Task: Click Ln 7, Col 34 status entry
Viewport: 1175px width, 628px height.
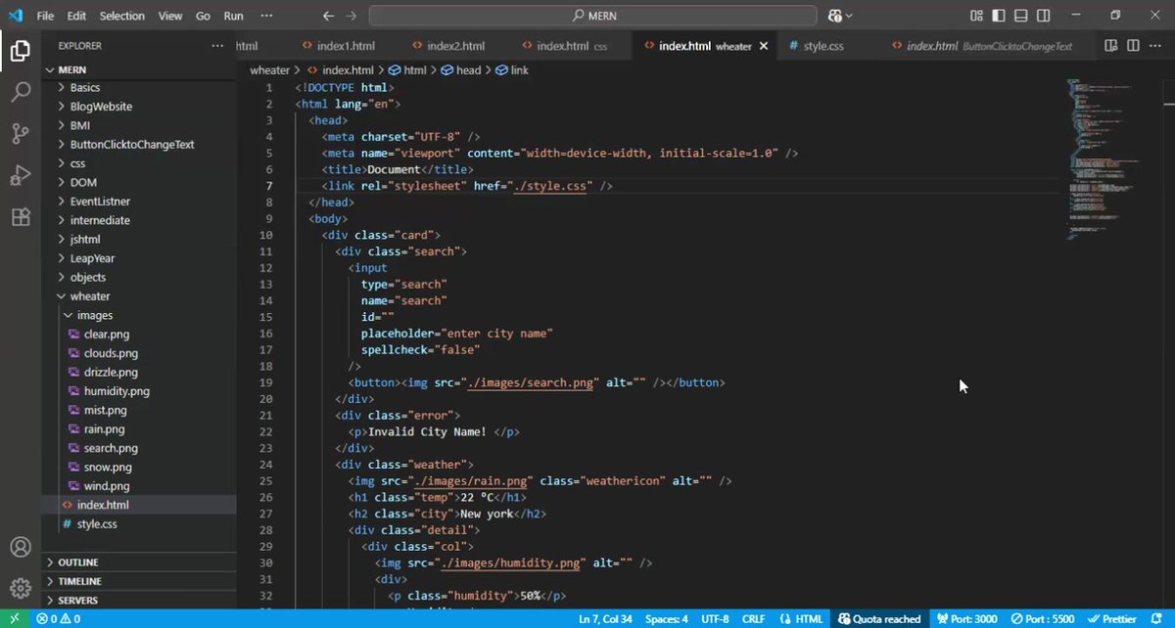Action: [x=605, y=619]
